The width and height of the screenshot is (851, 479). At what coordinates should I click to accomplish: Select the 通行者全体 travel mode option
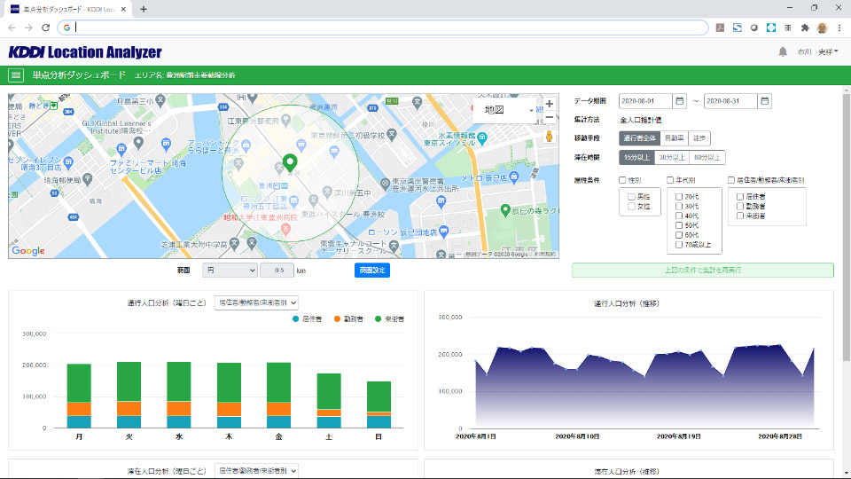(x=639, y=138)
